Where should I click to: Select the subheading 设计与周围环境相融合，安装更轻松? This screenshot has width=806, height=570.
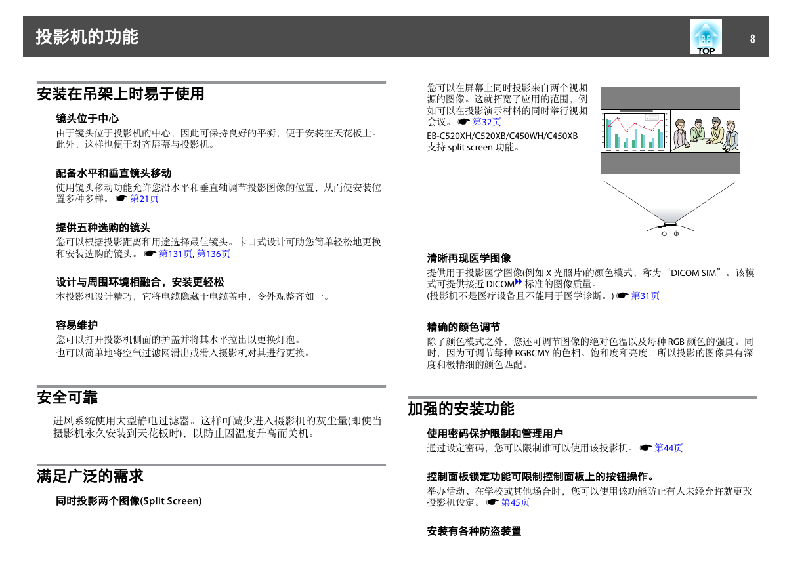pos(140,282)
